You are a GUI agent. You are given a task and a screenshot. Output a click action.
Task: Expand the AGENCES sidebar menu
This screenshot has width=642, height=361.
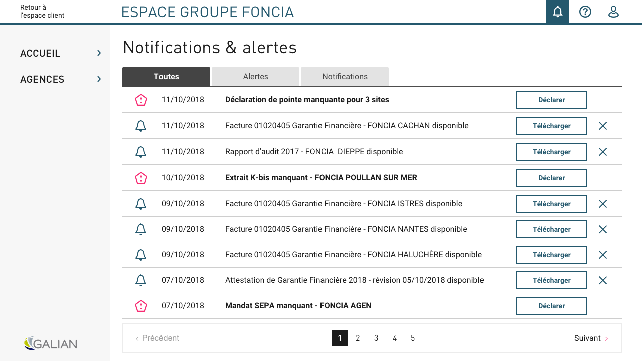55,79
